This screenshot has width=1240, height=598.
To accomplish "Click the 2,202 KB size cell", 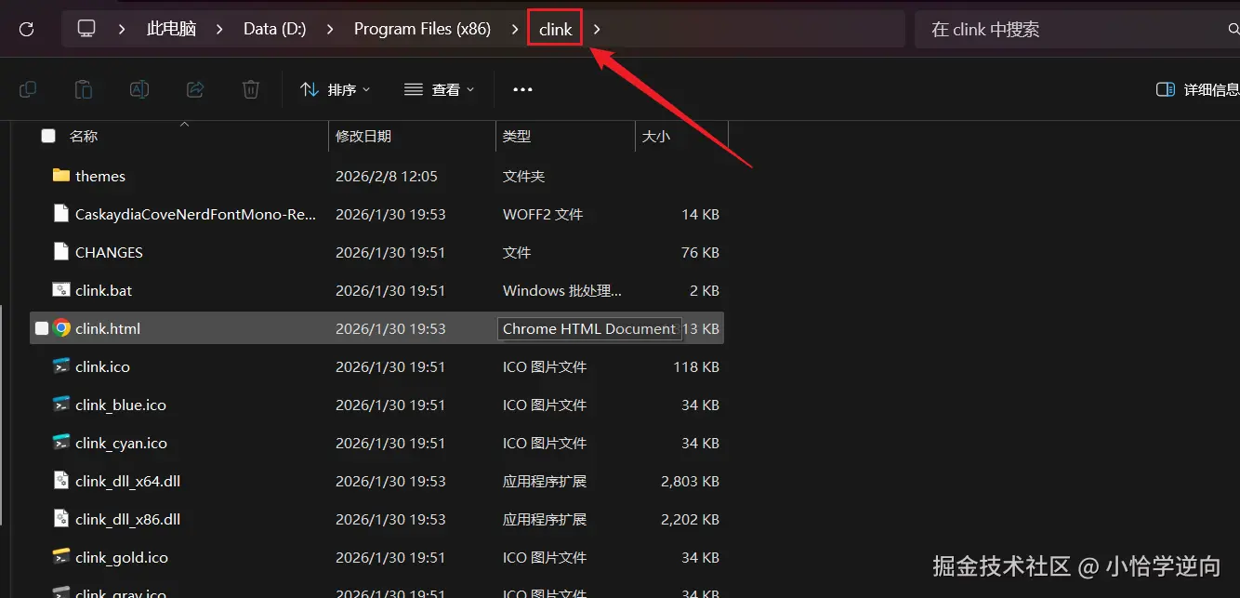I will coord(690,519).
